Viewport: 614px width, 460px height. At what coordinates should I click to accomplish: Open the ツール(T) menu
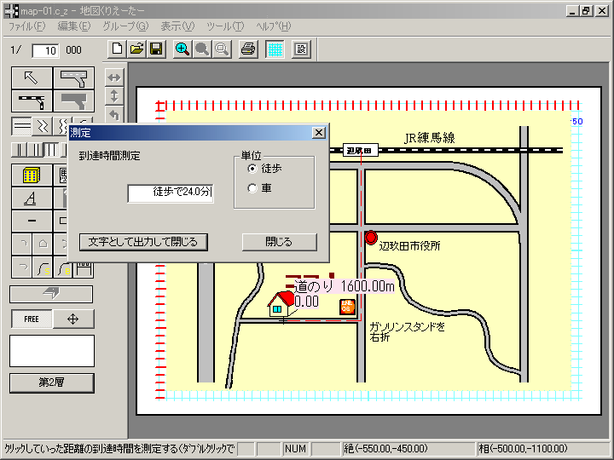tap(225, 26)
